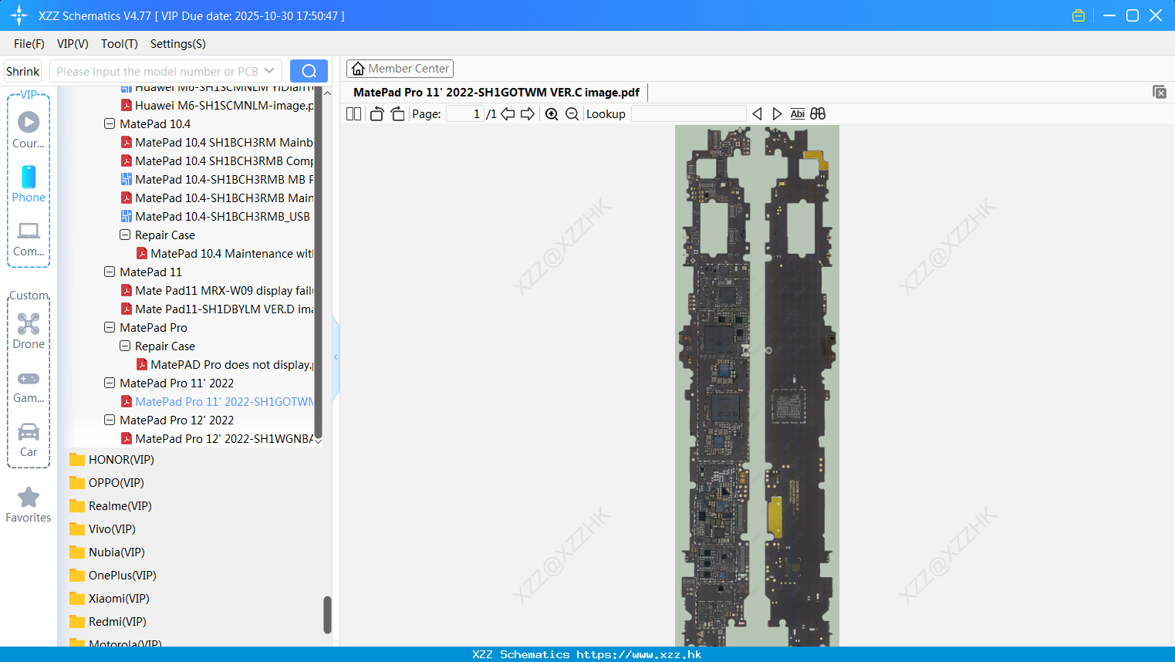Screen dimensions: 1175x662
Task: Click the PCB board image in viewer
Action: point(757,386)
